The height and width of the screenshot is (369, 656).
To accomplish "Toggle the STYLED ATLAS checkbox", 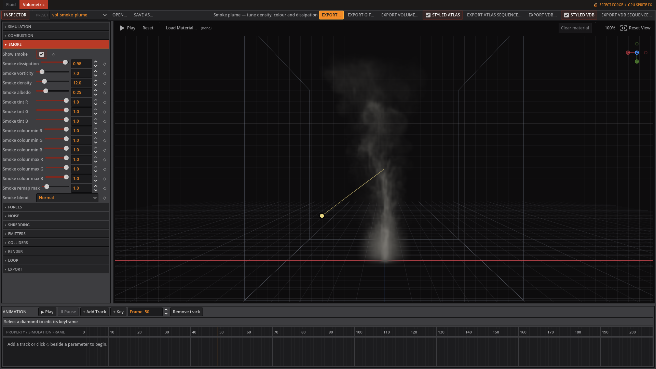I will point(428,15).
